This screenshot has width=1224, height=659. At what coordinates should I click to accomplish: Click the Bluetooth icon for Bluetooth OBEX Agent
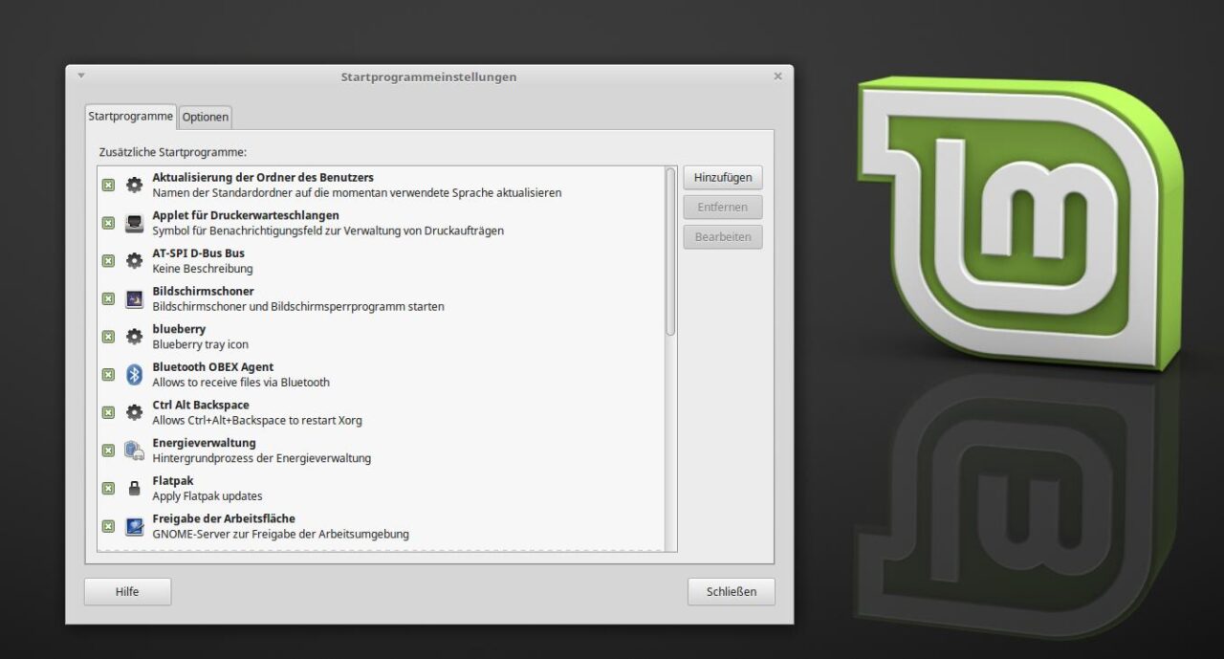point(134,374)
